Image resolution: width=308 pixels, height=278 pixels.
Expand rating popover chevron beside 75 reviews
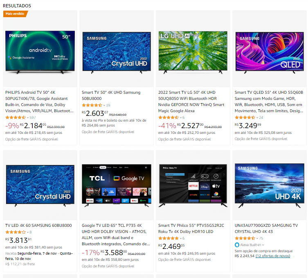click(x=257, y=238)
